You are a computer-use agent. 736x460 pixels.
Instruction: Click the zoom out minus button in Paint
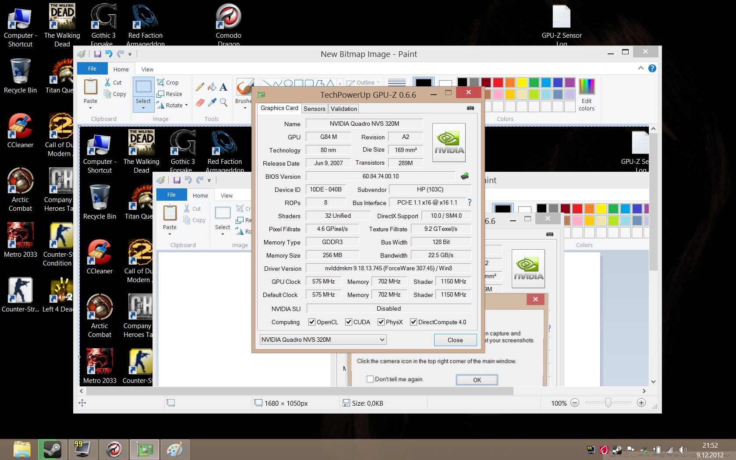point(575,403)
